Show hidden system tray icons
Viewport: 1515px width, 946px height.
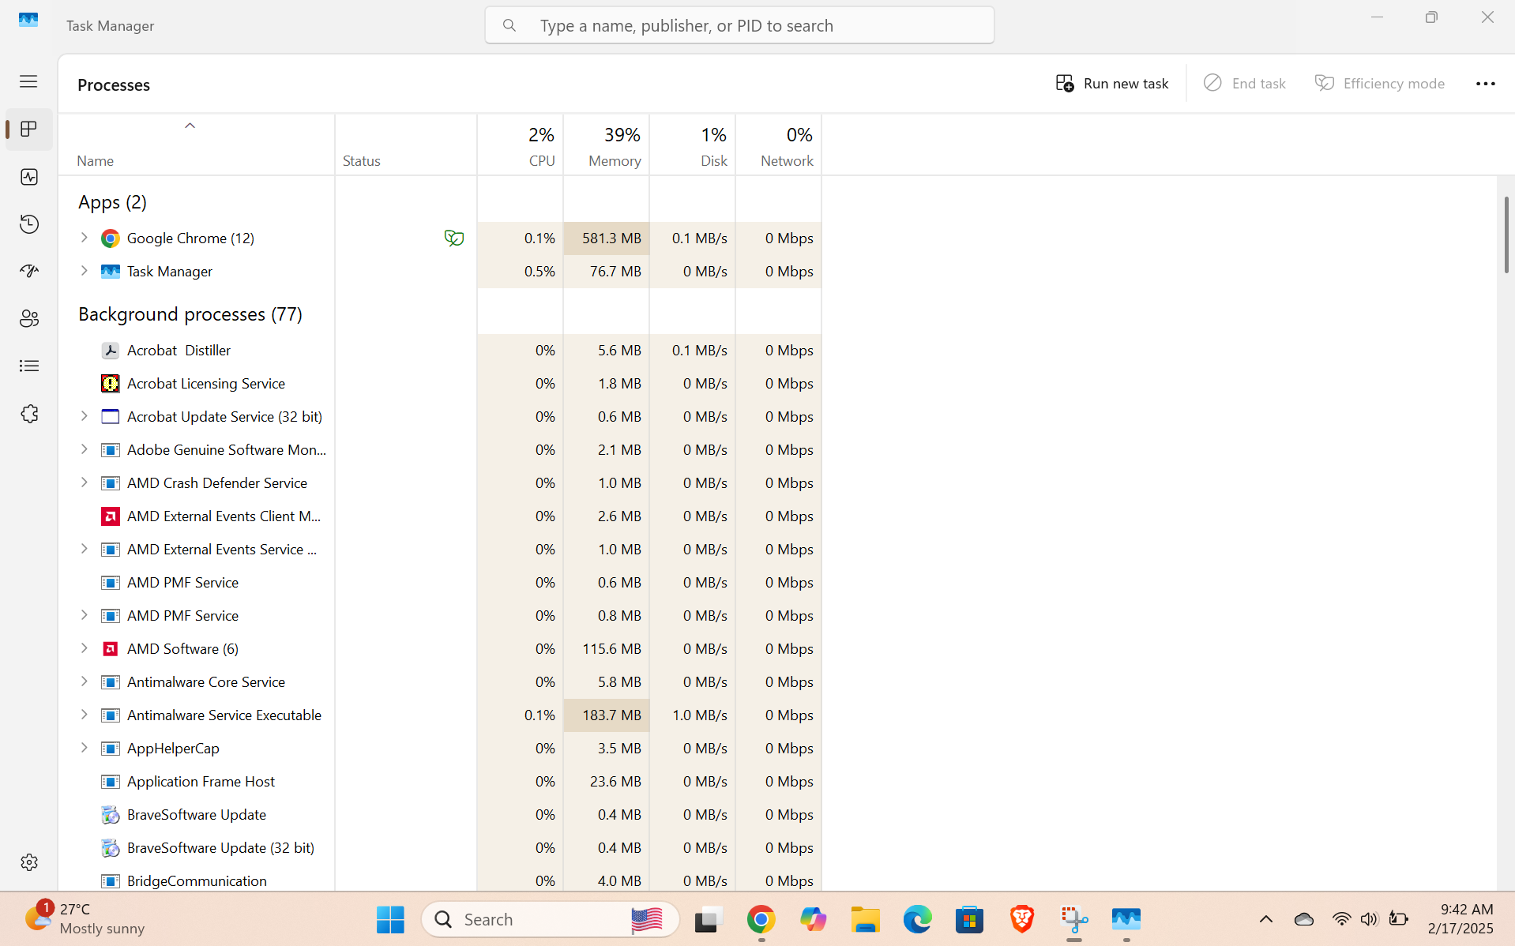1265,919
